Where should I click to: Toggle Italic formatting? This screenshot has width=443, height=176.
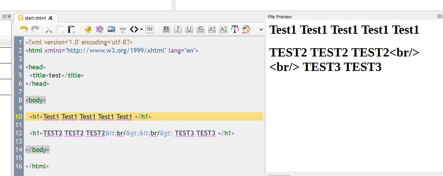click(178, 29)
